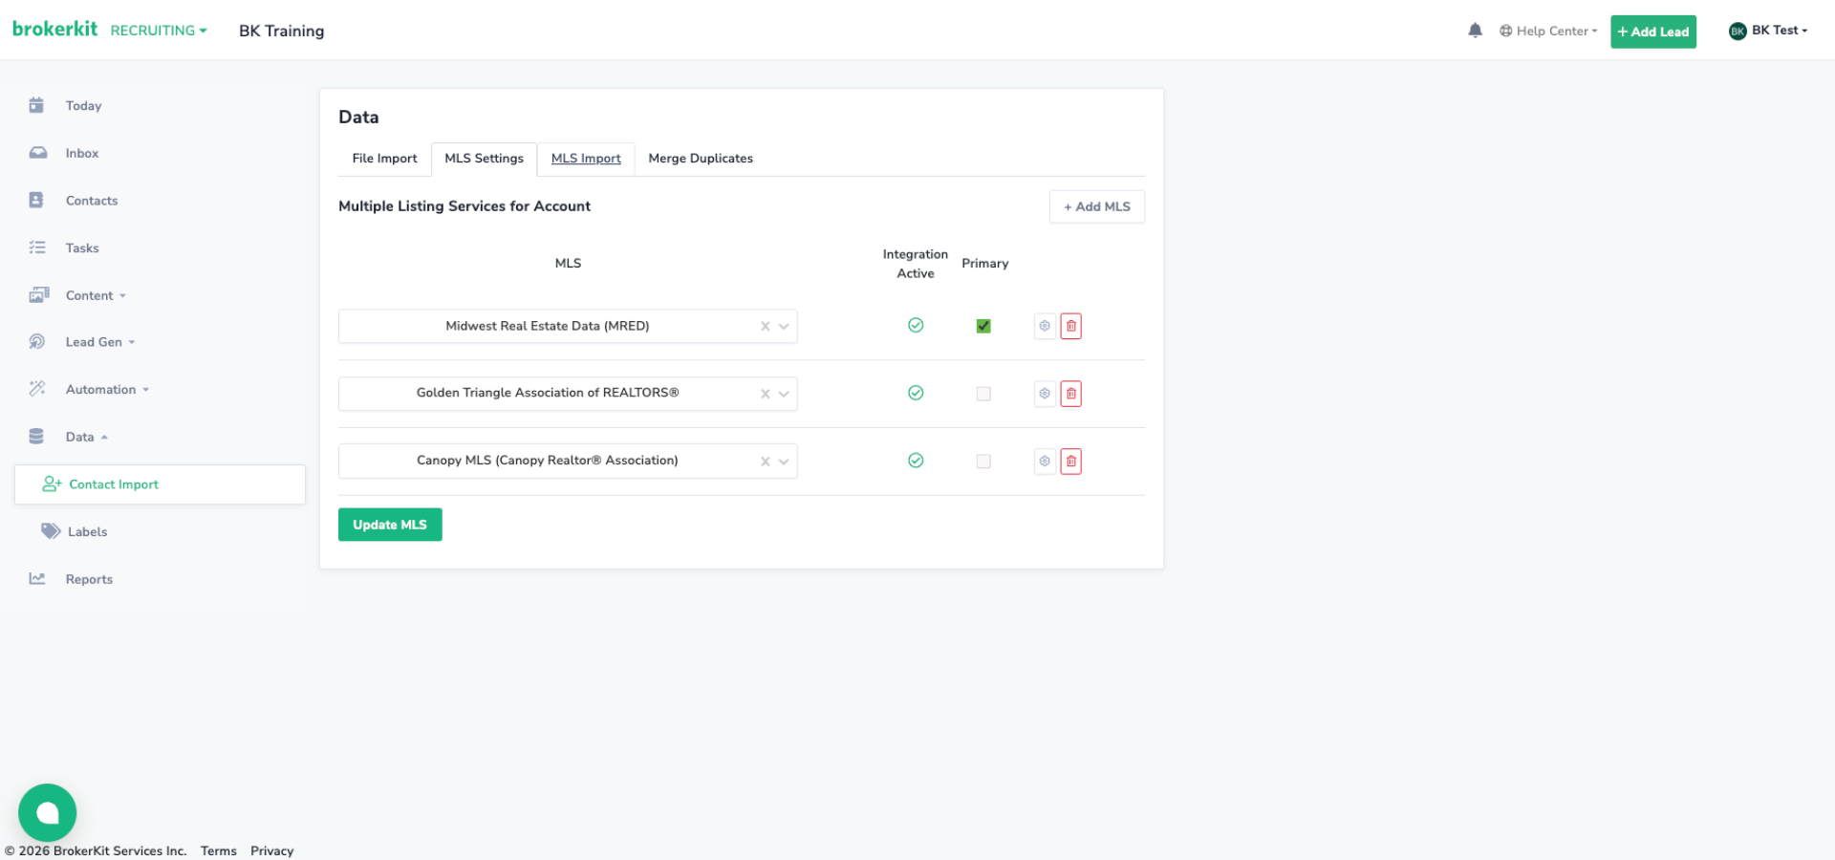Set Canopy MLS as Primary
The height and width of the screenshot is (860, 1835).
pyautogui.click(x=983, y=462)
